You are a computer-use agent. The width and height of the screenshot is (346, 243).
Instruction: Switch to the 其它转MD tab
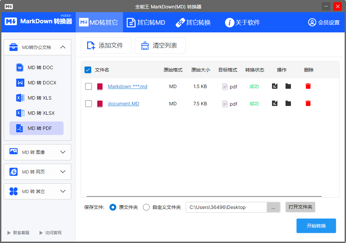click(146, 22)
